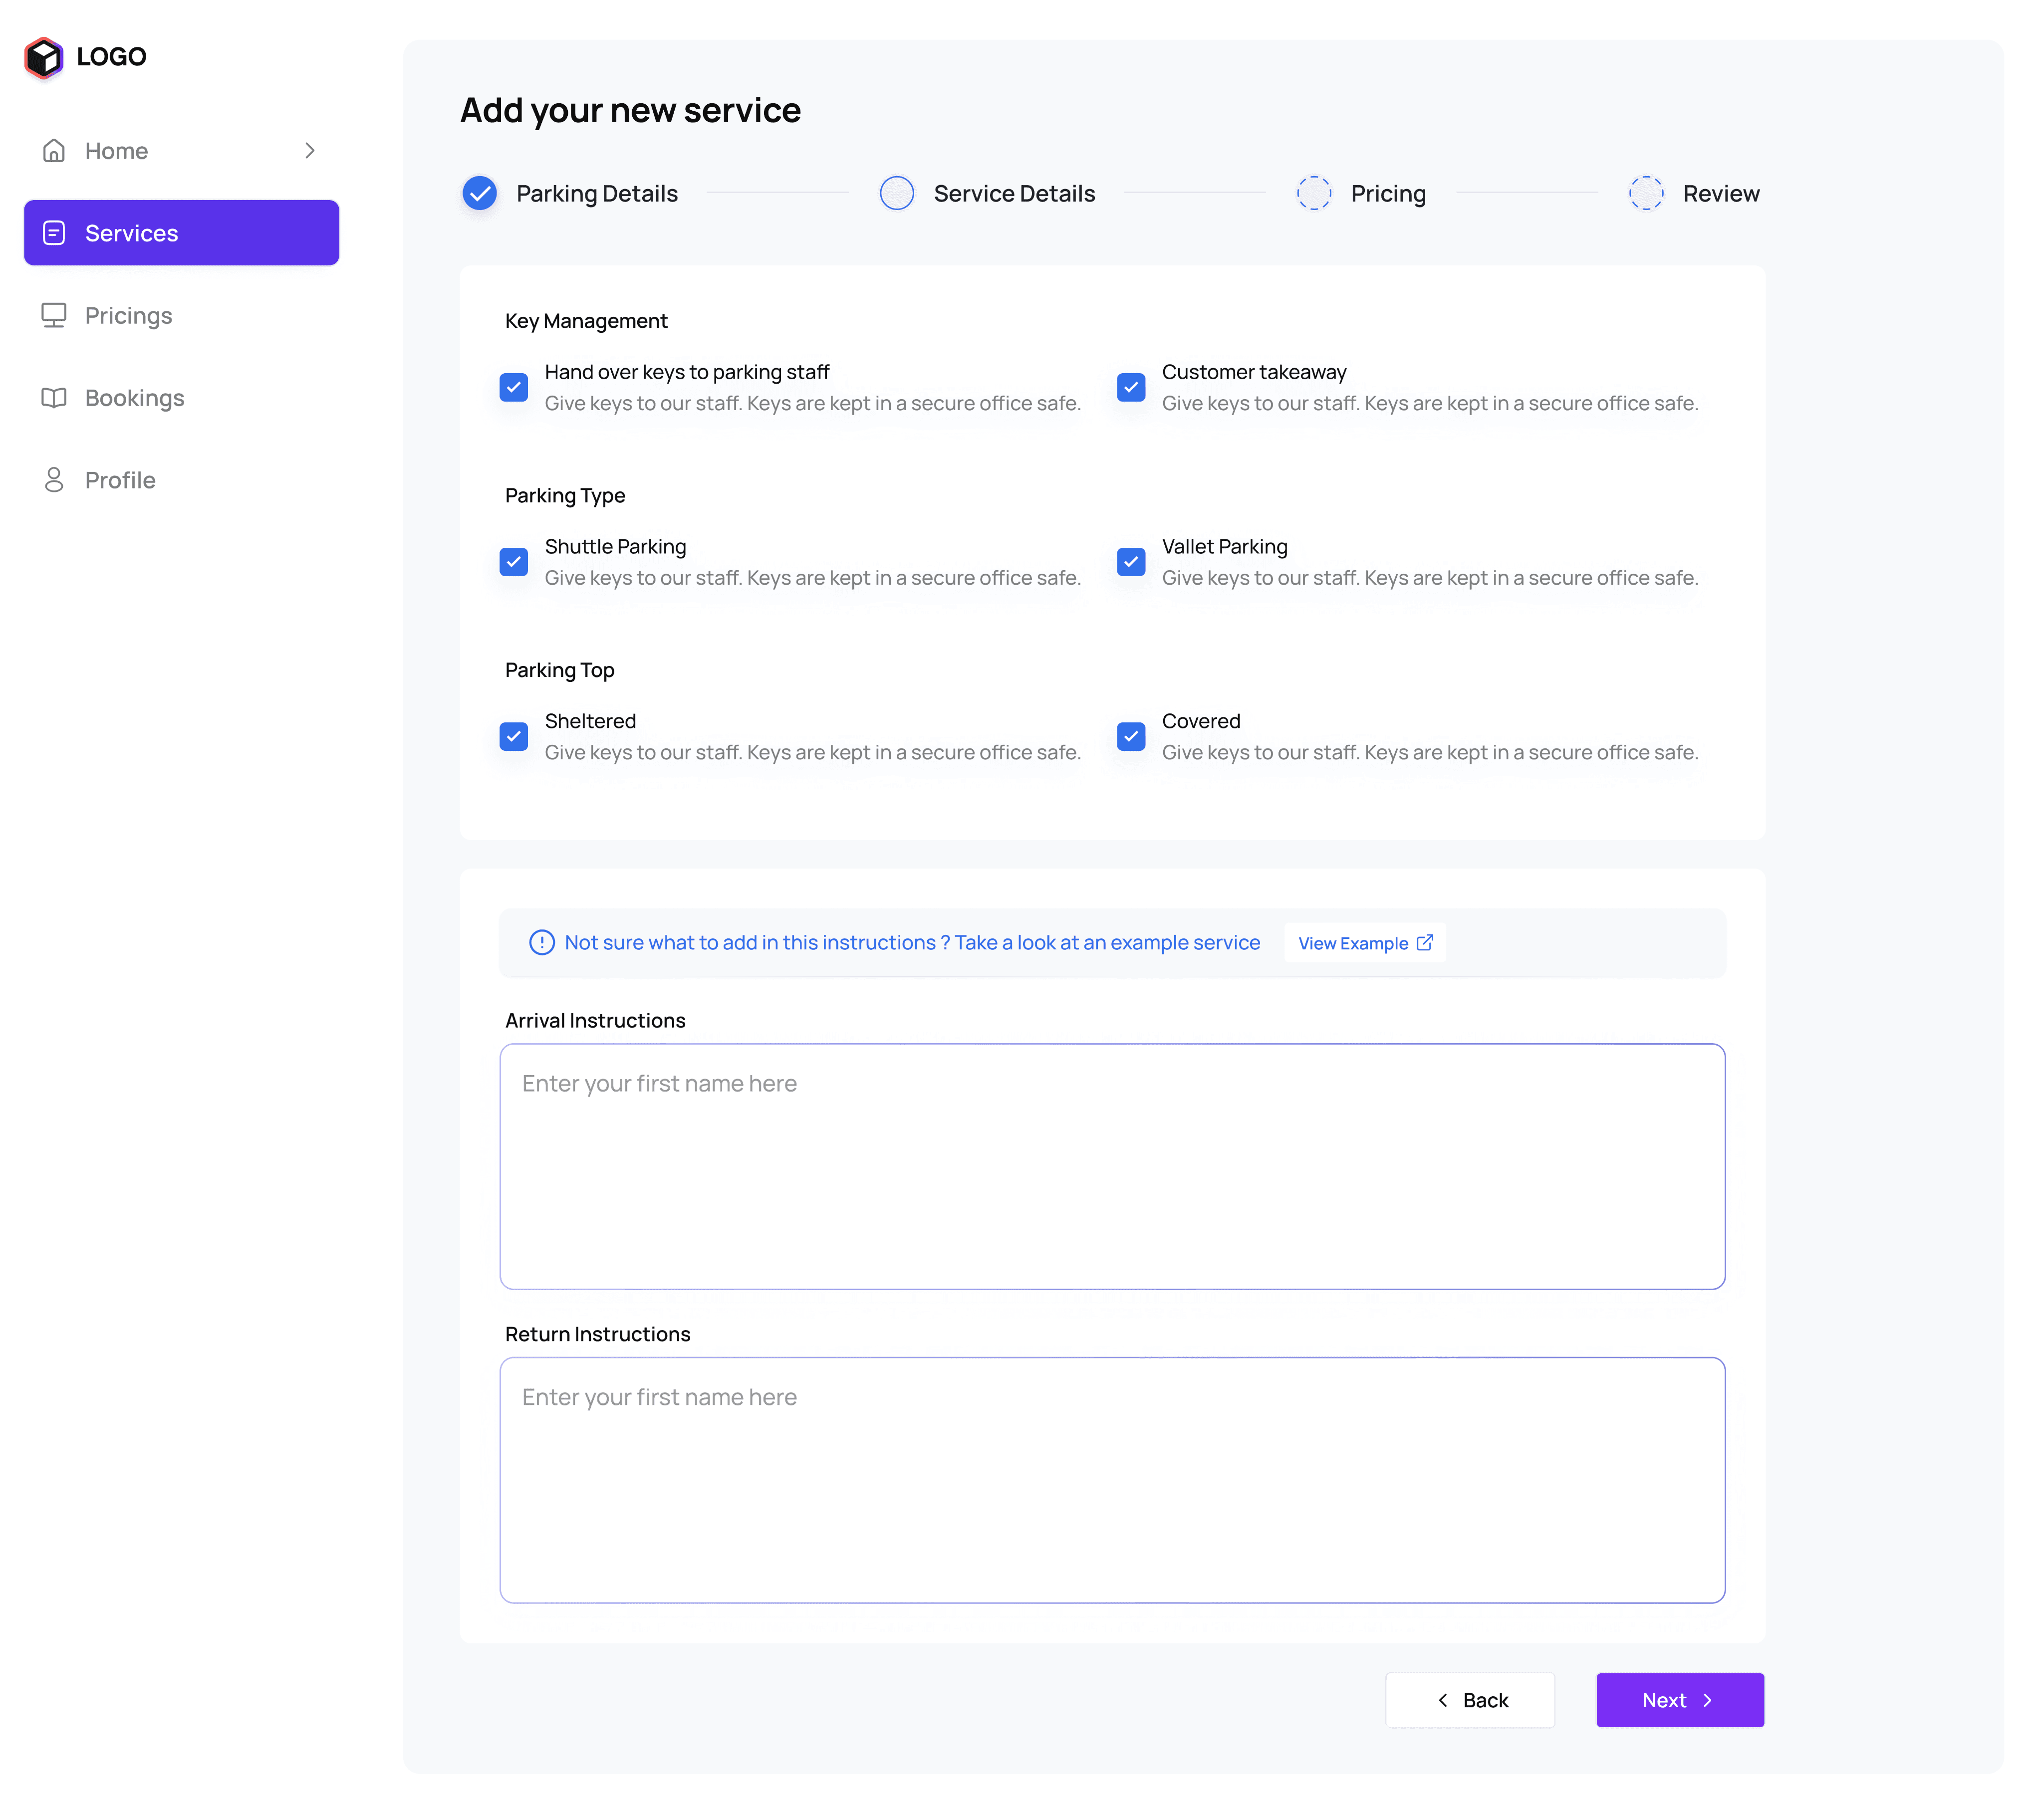Image resolution: width=2044 pixels, height=1801 pixels.
Task: Click the Bookings book icon
Action: point(54,398)
